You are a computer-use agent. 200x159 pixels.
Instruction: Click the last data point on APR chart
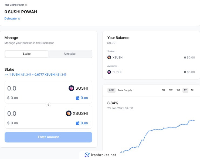point(194,121)
